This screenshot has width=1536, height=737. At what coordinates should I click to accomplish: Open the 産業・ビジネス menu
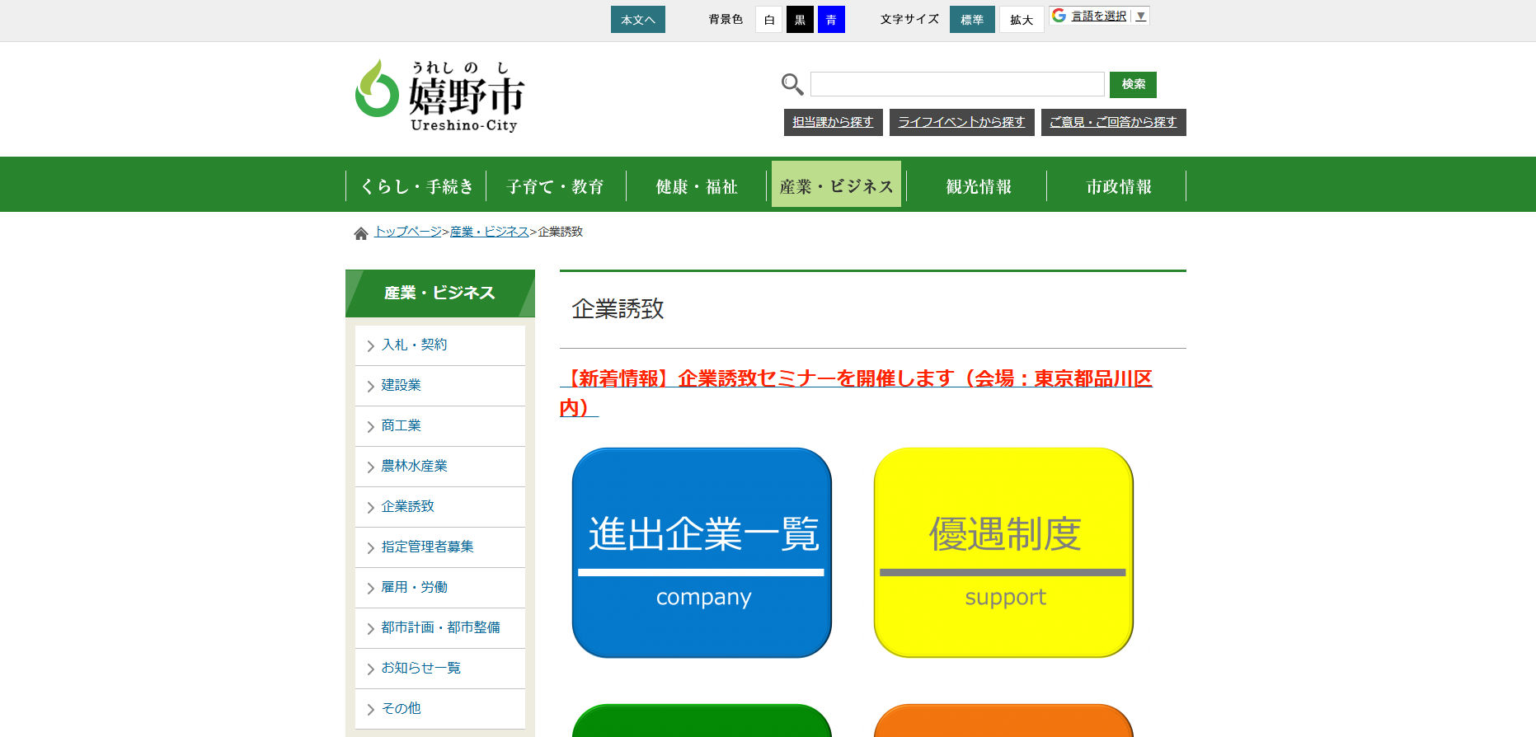836,184
